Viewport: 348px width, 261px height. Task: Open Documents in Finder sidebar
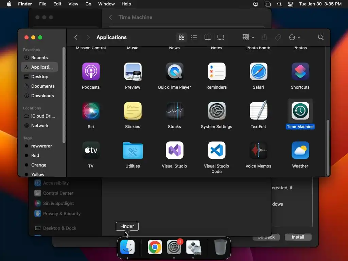click(x=39, y=86)
